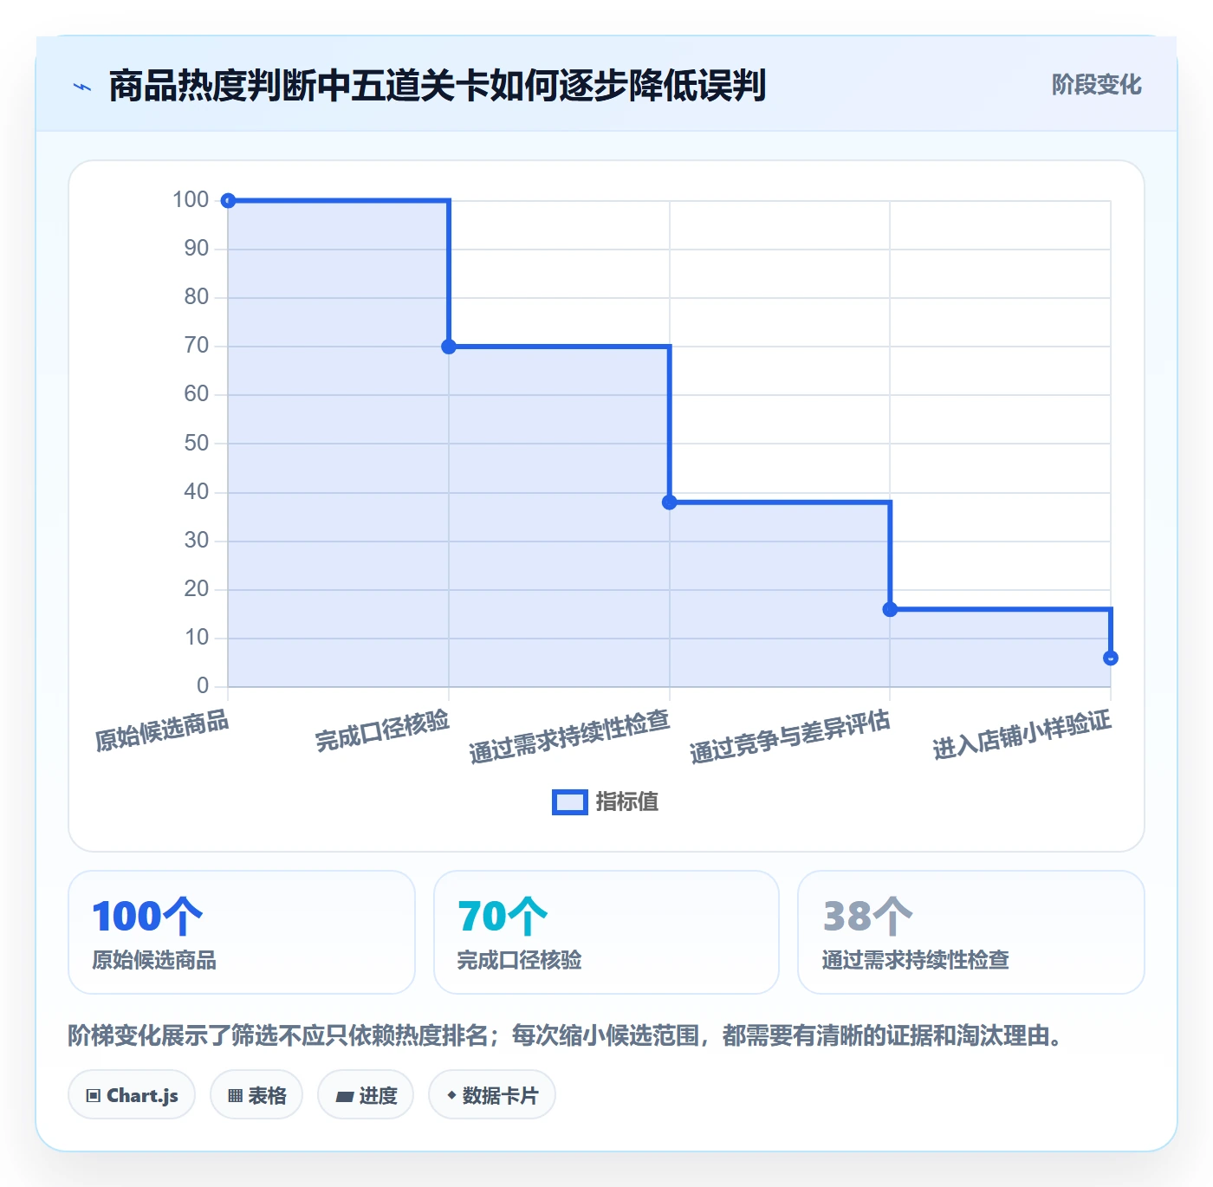Click the y-axis tick label 0
Viewport: 1213px width, 1187px height.
(x=203, y=685)
